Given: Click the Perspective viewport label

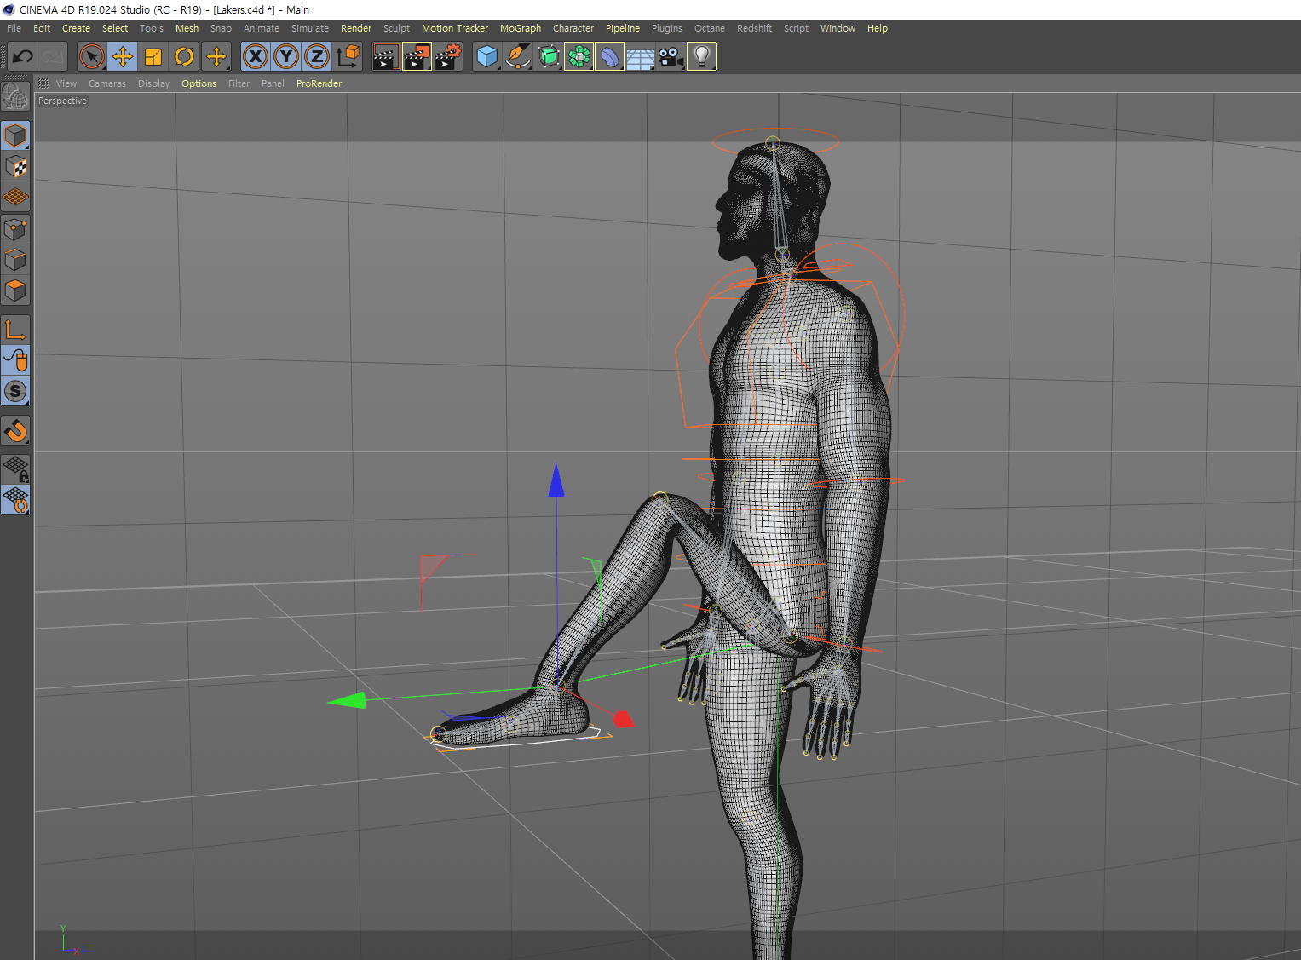Looking at the screenshot, I should click(x=62, y=101).
